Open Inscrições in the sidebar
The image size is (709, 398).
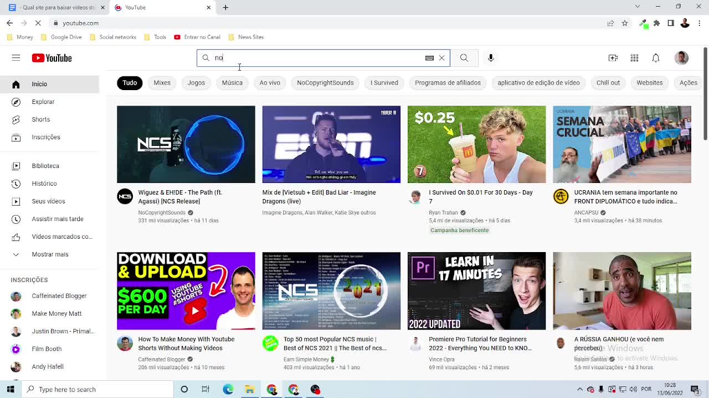(49, 137)
